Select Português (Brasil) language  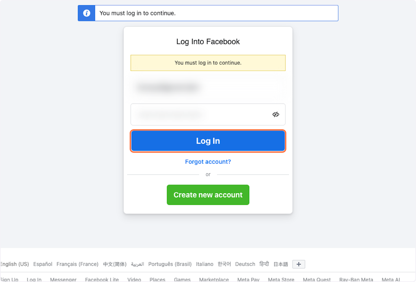[x=170, y=264]
